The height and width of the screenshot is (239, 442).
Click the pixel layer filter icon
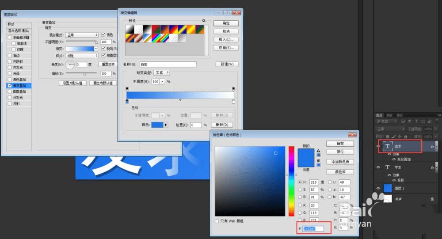pyautogui.click(x=404, y=121)
